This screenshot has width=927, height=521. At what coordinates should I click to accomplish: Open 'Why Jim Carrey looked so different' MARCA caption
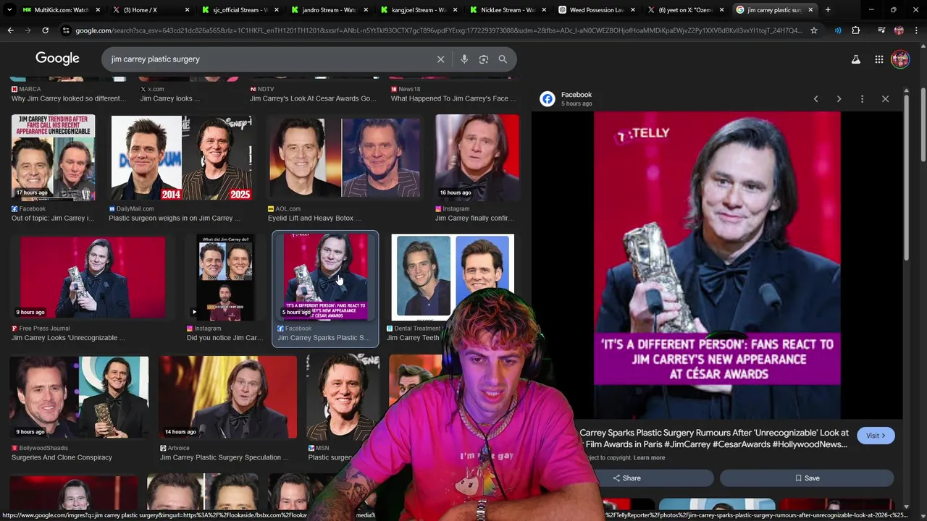point(68,98)
